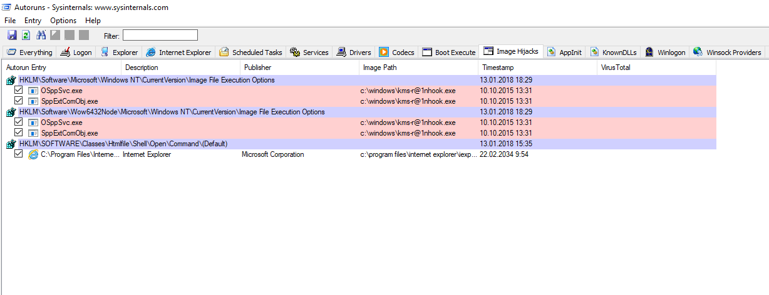The width and height of the screenshot is (769, 295).
Task: Click registry icon of the Wow6432Node key
Action: pyautogui.click(x=11, y=112)
